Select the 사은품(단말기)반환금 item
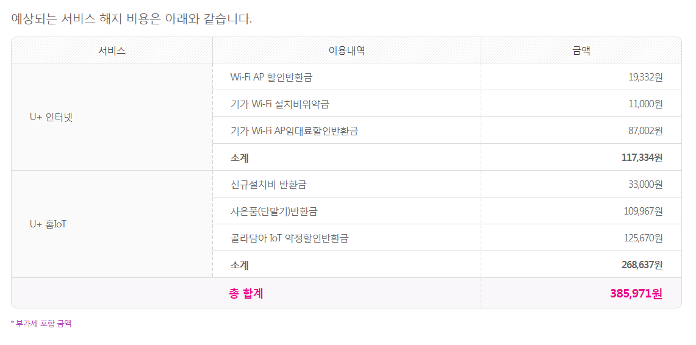Viewport: 696px width, 345px height. tap(274, 211)
